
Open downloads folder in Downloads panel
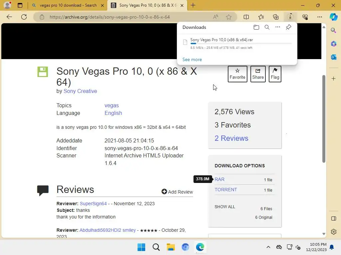[x=256, y=27]
